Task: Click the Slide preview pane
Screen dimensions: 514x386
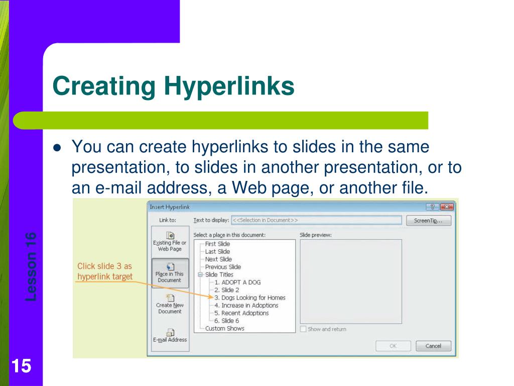Action: point(351,281)
